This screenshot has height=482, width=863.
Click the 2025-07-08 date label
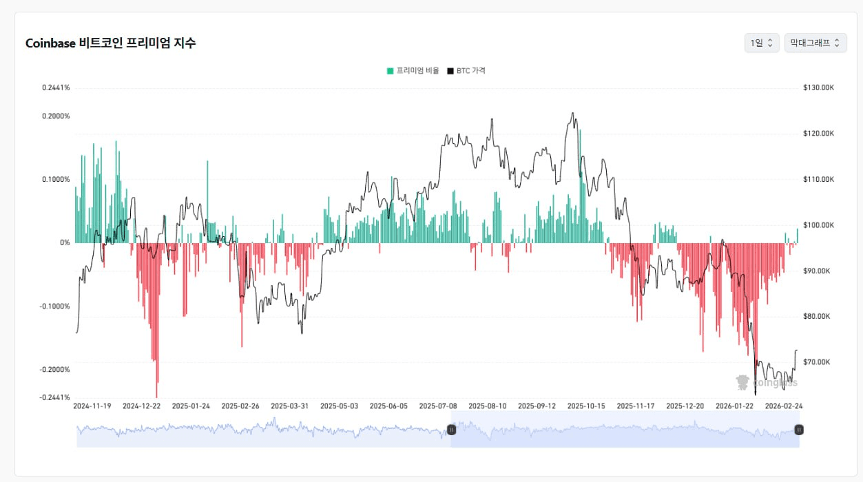tap(437, 406)
